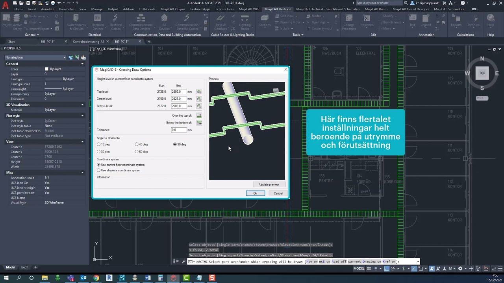Open the Legend annotation tool
This screenshot has height=283, width=504.
(426, 20)
